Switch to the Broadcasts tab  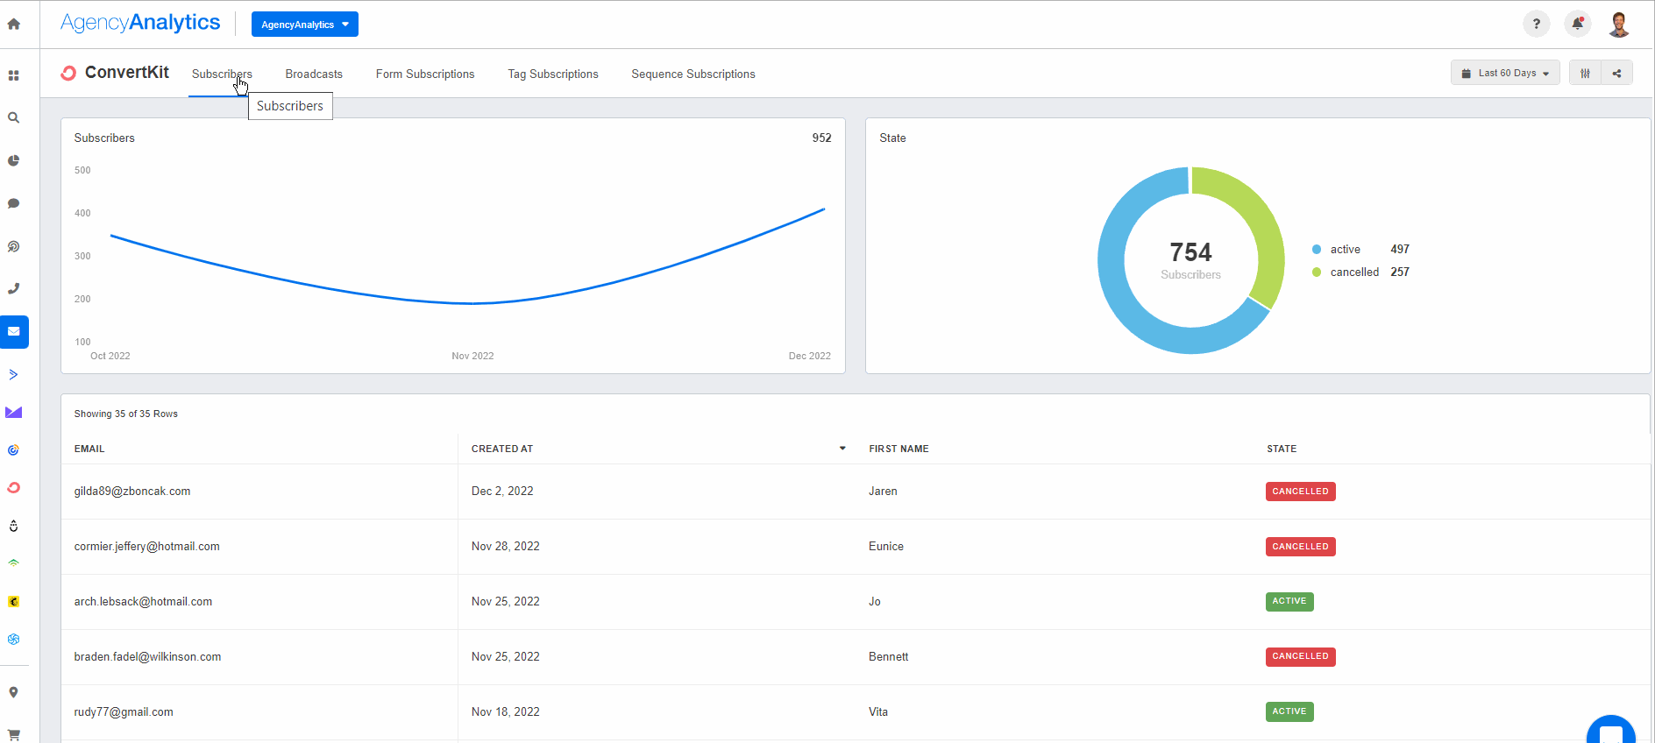[314, 74]
